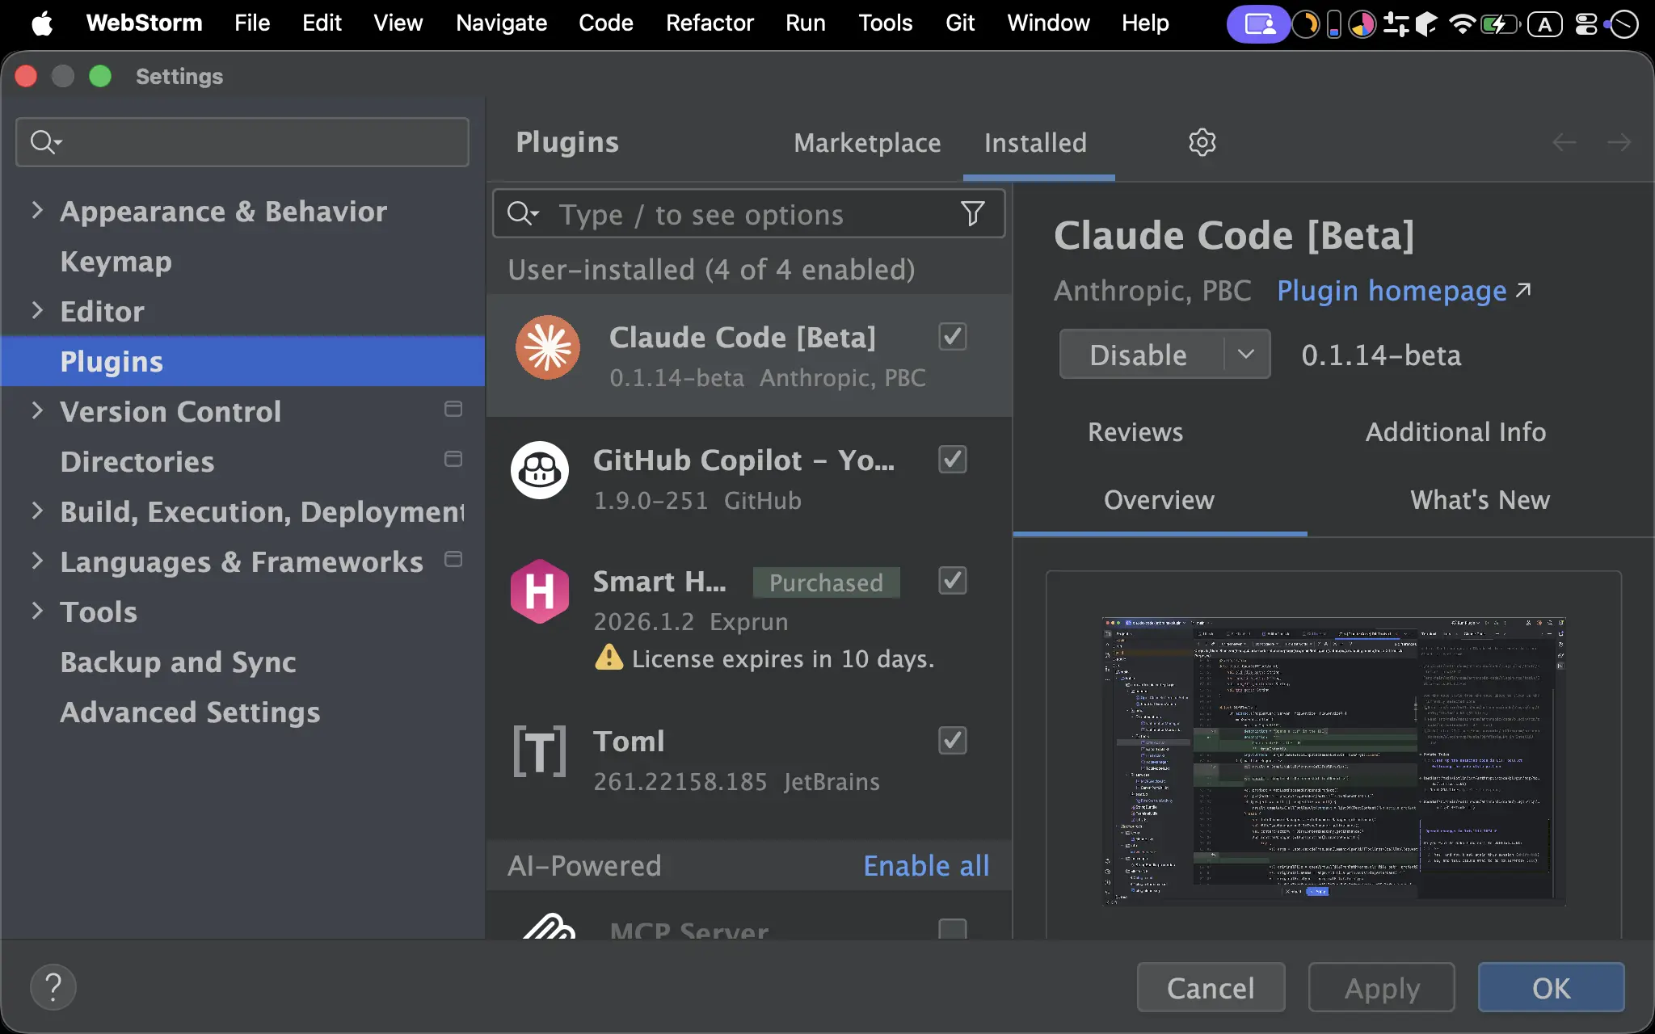Click the input source A icon
Screen dimensions: 1655x1034
(1544, 24)
